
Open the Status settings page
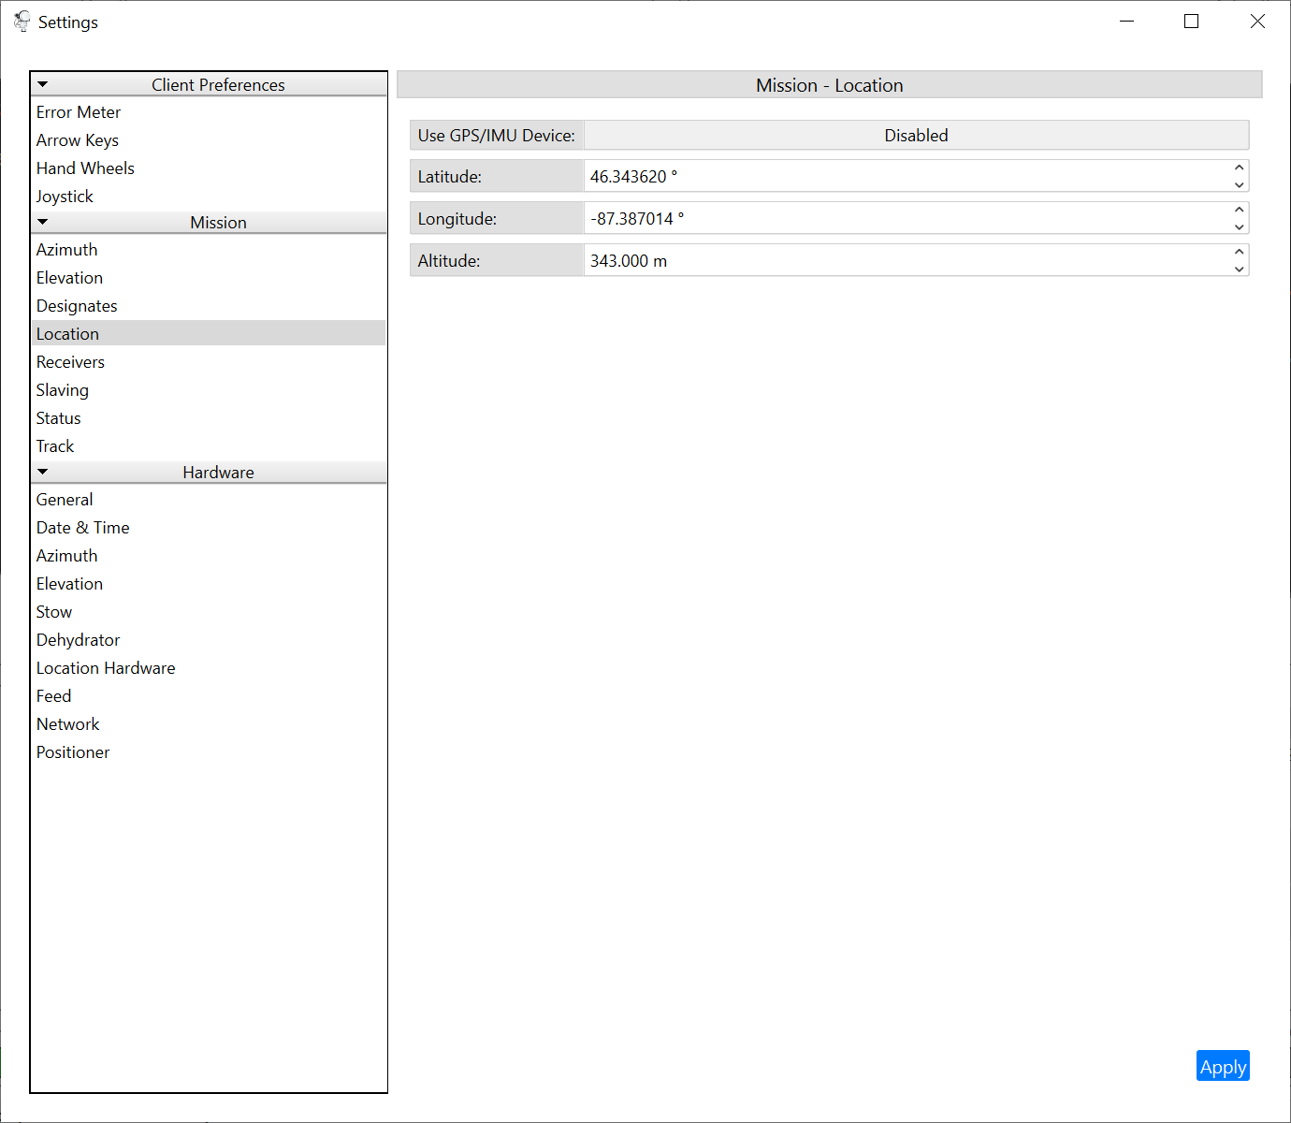coord(209,418)
